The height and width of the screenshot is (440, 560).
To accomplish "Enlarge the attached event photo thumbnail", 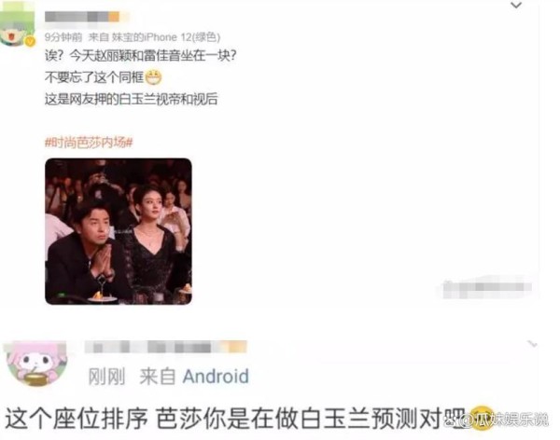I will [x=119, y=231].
